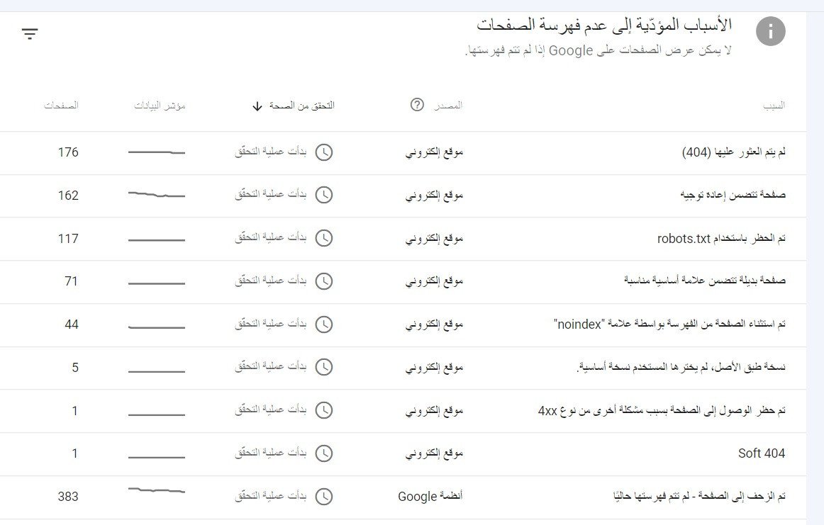Screen dimensions: 824x525
Task: Click the الصفحات column header
Action: point(62,106)
